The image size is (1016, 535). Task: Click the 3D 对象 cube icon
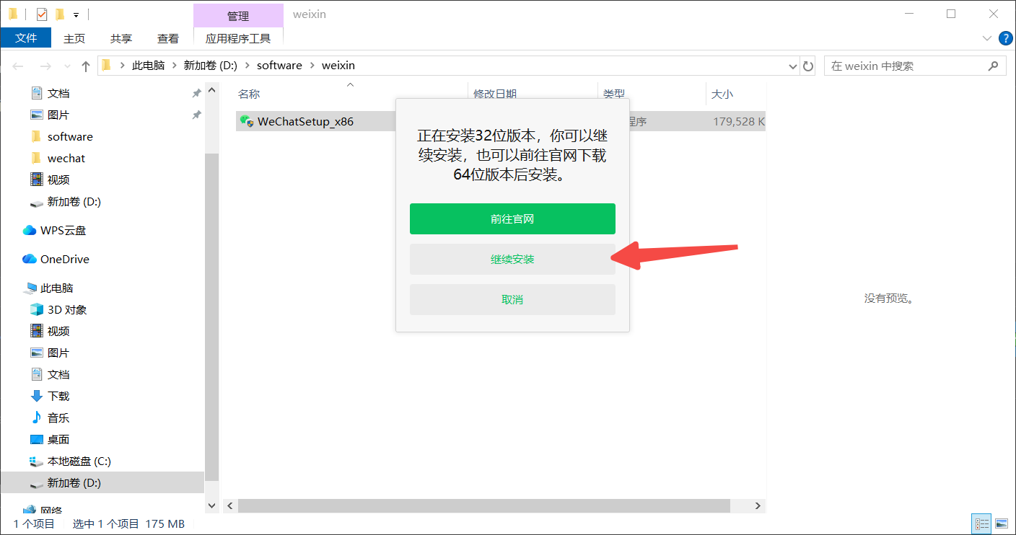point(37,310)
